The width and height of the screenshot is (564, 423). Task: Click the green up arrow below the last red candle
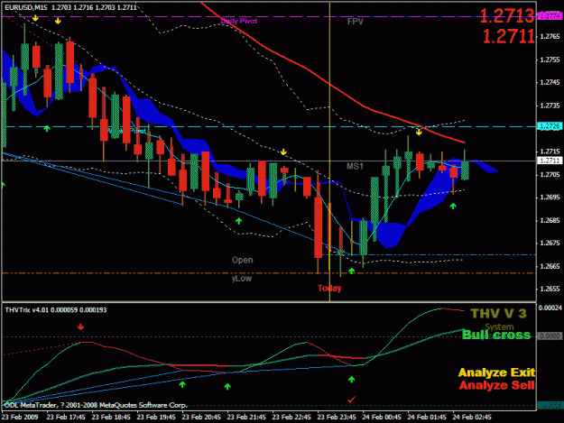[453, 206]
